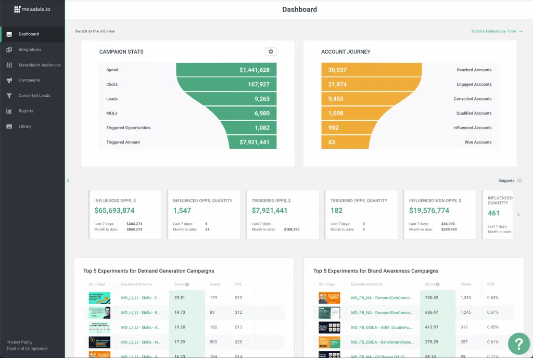Click info icon beside Demand Generation Score
Viewport: 533px width, 358px height.
coord(187,285)
